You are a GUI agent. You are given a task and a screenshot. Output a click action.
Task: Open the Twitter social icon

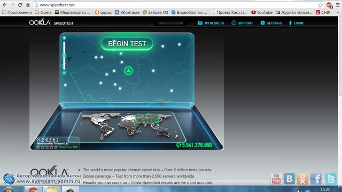coord(331,179)
